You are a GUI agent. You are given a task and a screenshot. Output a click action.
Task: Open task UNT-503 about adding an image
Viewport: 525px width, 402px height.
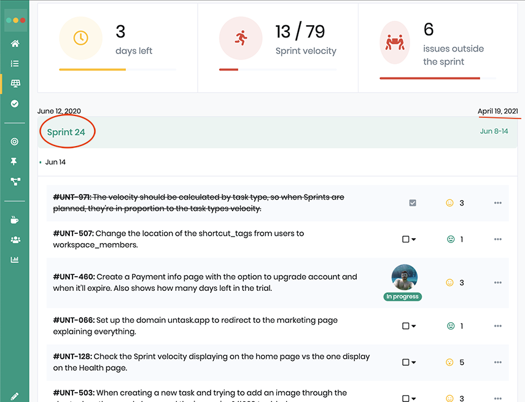[x=200, y=395]
